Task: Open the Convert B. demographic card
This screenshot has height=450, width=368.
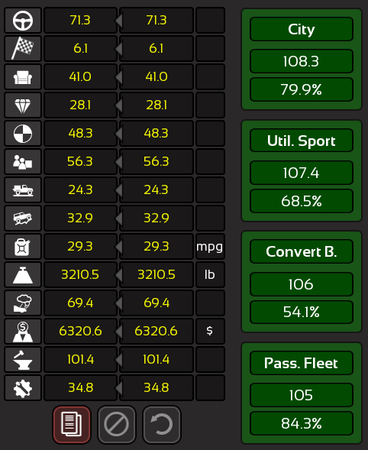Action: (x=302, y=282)
